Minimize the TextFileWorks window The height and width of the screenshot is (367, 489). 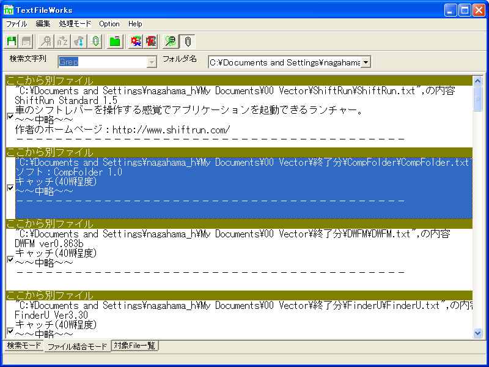(450, 10)
